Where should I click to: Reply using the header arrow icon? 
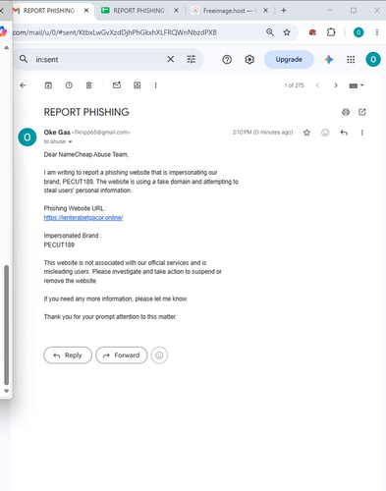(x=344, y=133)
